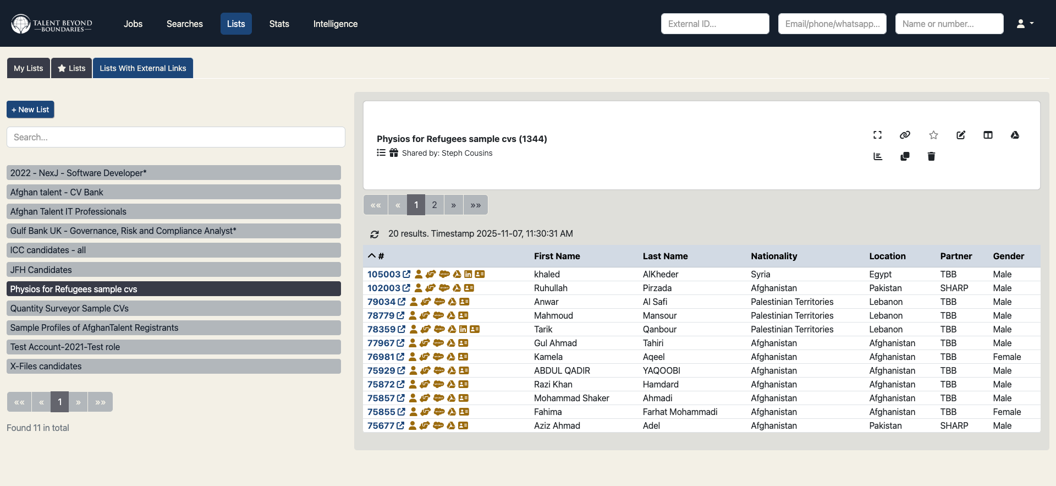Click user profile icon for candidate 75855
The width and height of the screenshot is (1056, 486).
pos(414,412)
